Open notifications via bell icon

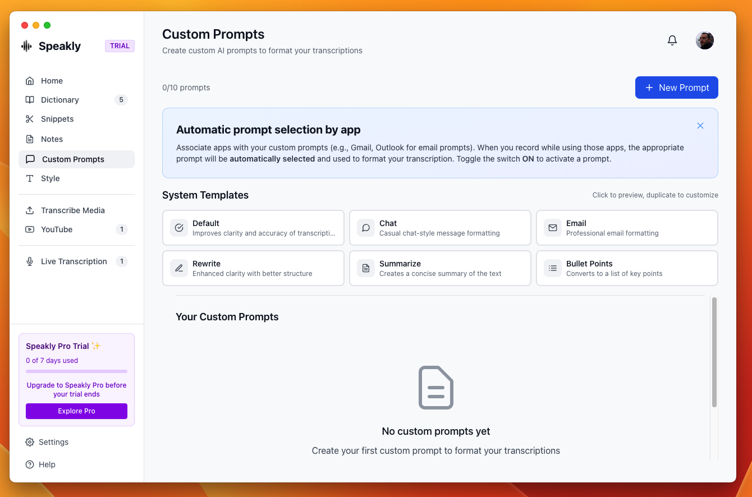[x=672, y=40]
